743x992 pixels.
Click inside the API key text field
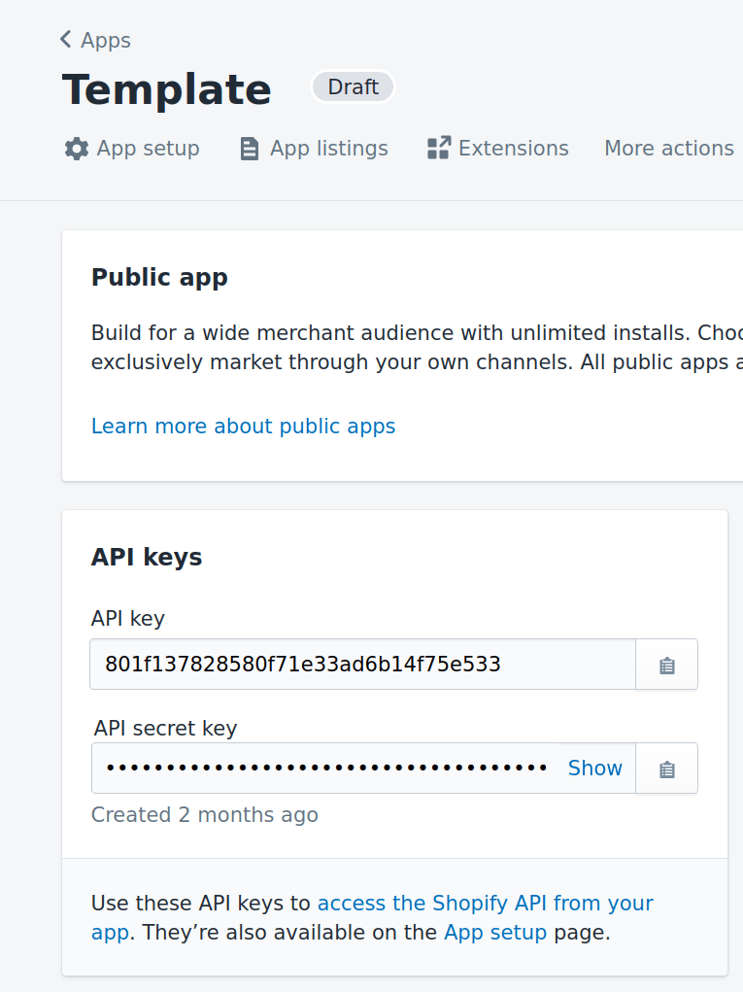click(x=362, y=665)
